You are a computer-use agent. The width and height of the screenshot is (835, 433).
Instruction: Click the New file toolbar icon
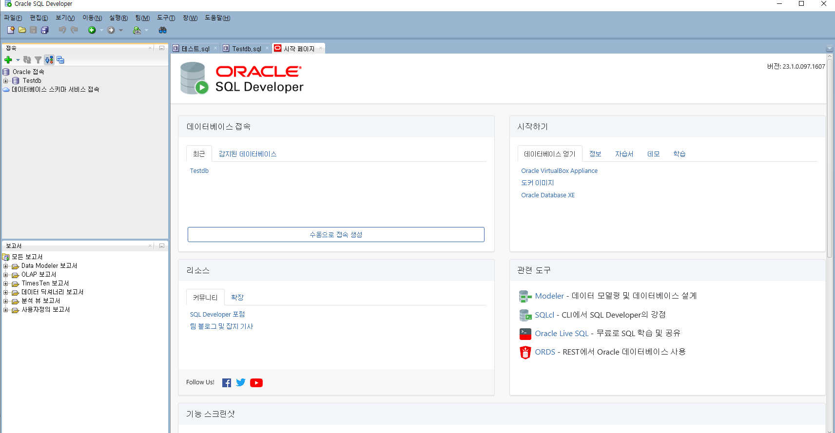pyautogui.click(x=11, y=30)
